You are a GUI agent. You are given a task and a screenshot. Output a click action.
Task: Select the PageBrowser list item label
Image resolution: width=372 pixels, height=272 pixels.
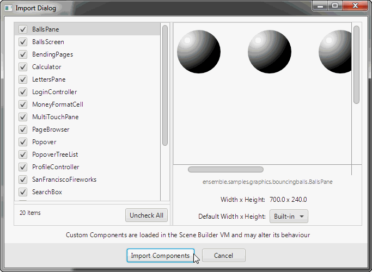point(51,129)
